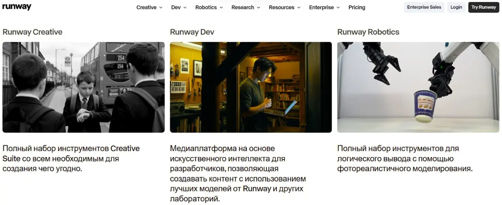This screenshot has height=205, width=502.
Task: Expand the Robotics chevron arrow
Action: [221, 8]
